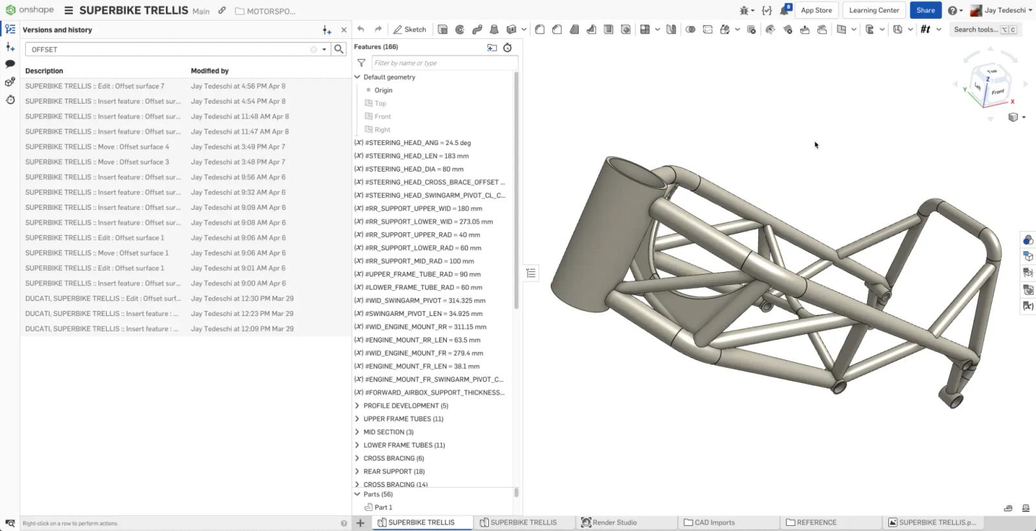Toggle visibility of the Right plane
The height and width of the screenshot is (531, 1036).
[x=368, y=130]
